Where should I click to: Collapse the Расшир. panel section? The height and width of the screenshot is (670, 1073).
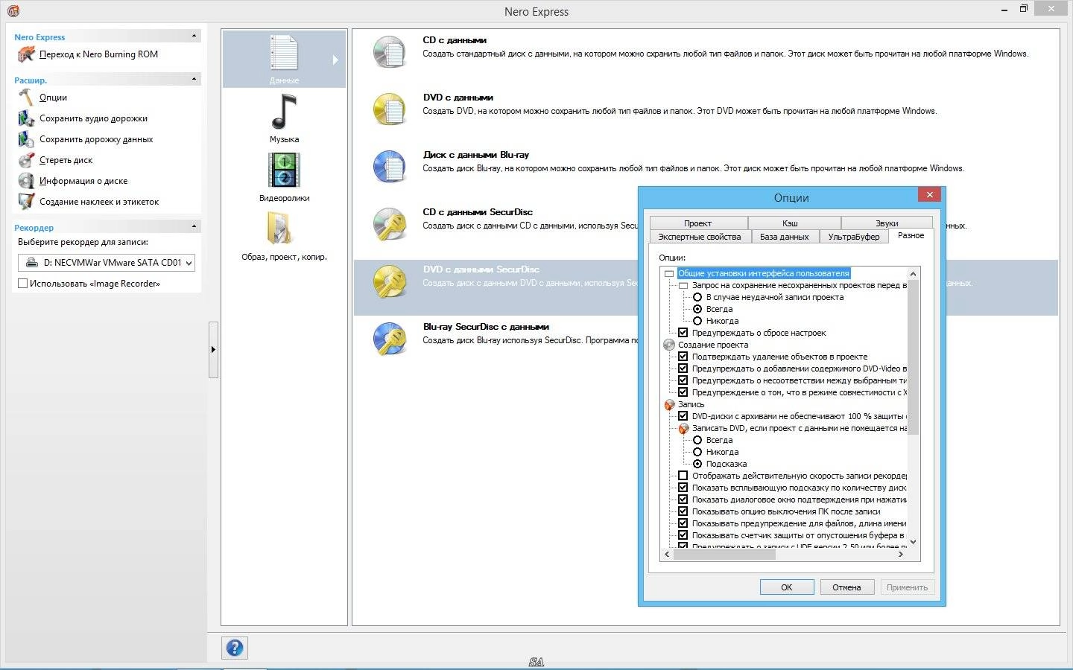[x=194, y=79]
